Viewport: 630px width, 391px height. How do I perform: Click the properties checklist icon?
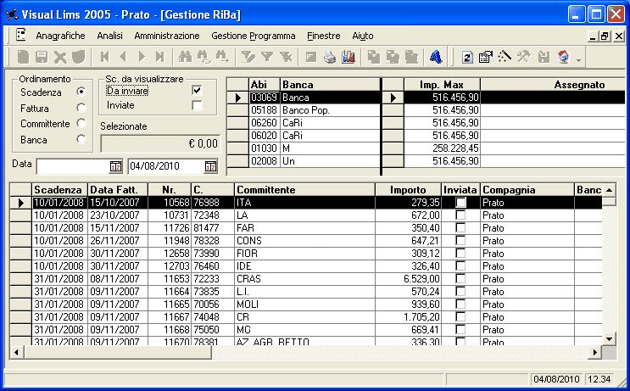coord(485,57)
